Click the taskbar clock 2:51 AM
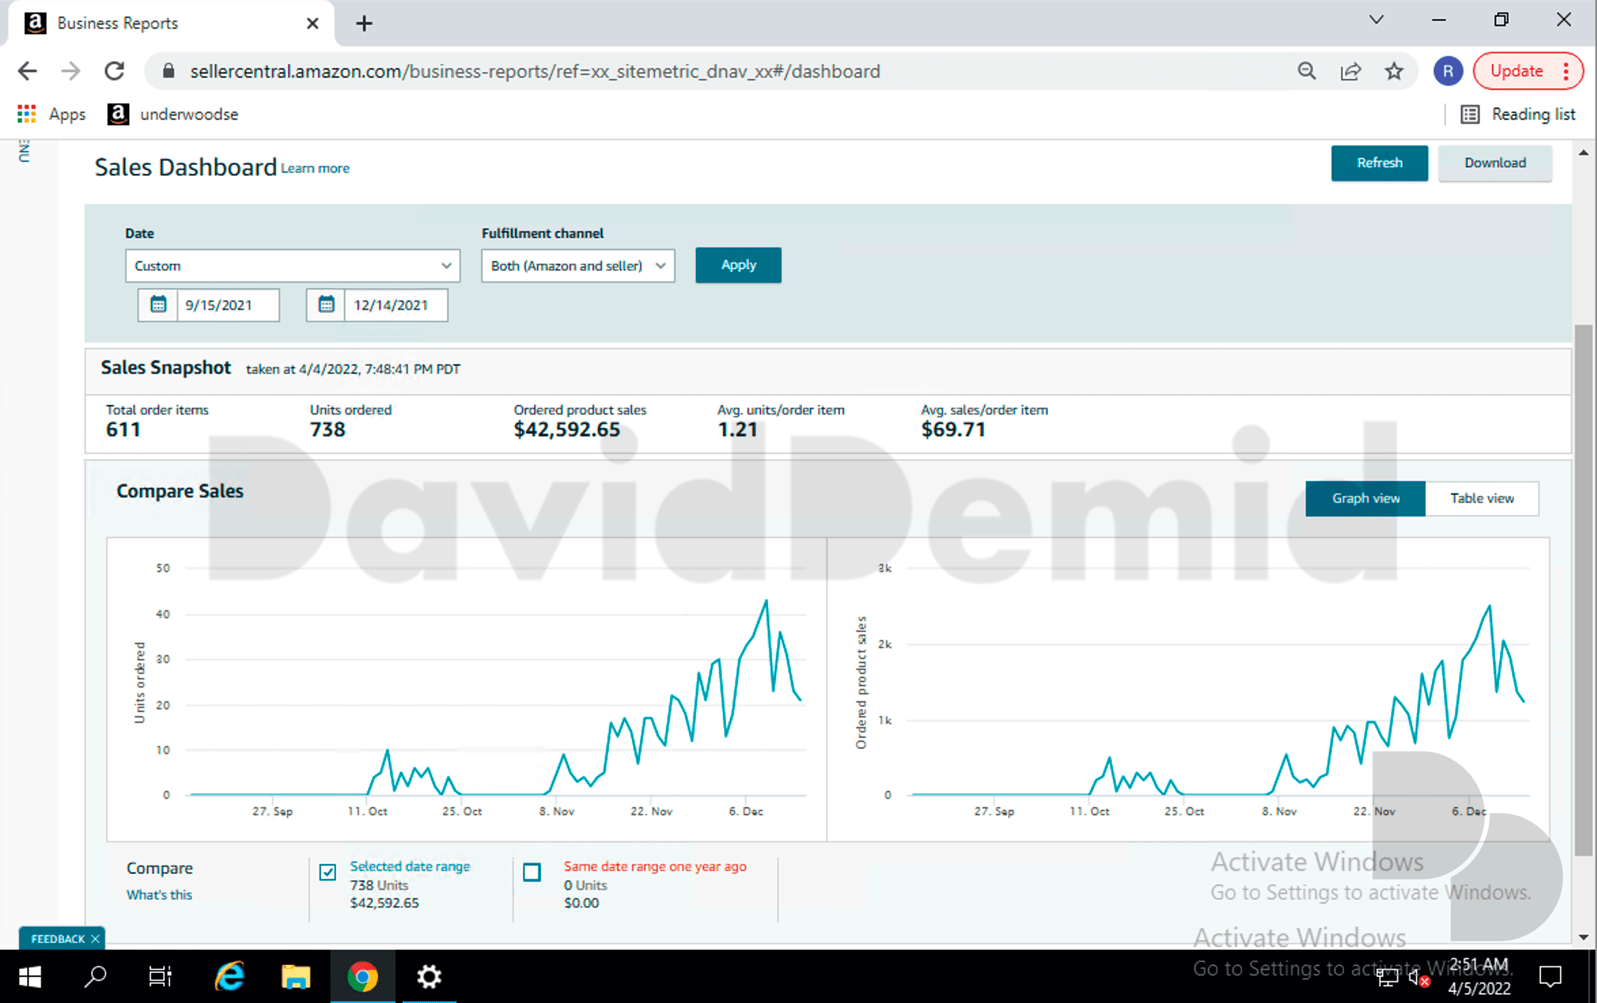 point(1479,977)
